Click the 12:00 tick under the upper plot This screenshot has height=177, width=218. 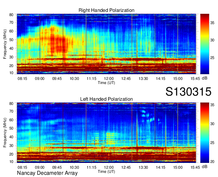(109, 79)
